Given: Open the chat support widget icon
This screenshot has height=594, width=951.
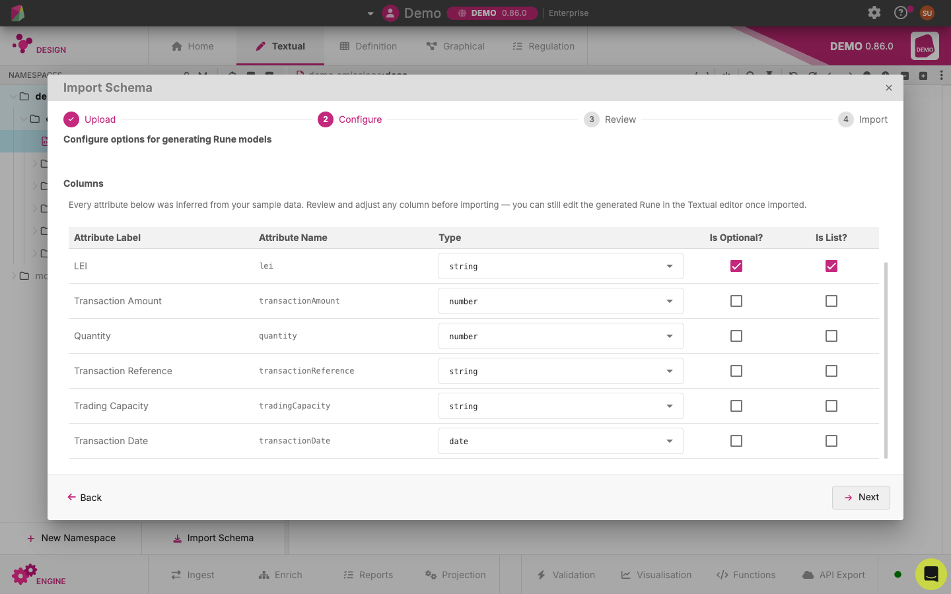Looking at the screenshot, I should tap(931, 574).
